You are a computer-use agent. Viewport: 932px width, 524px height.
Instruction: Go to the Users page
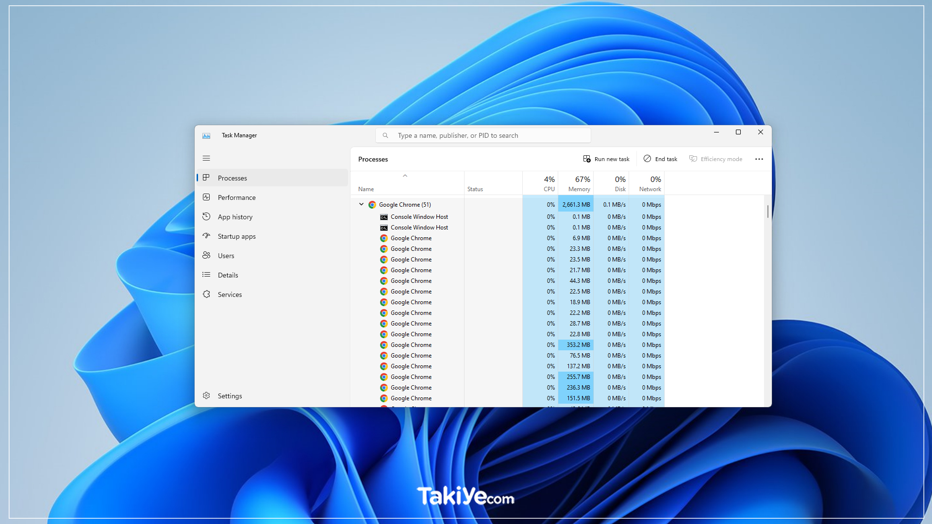272,256
